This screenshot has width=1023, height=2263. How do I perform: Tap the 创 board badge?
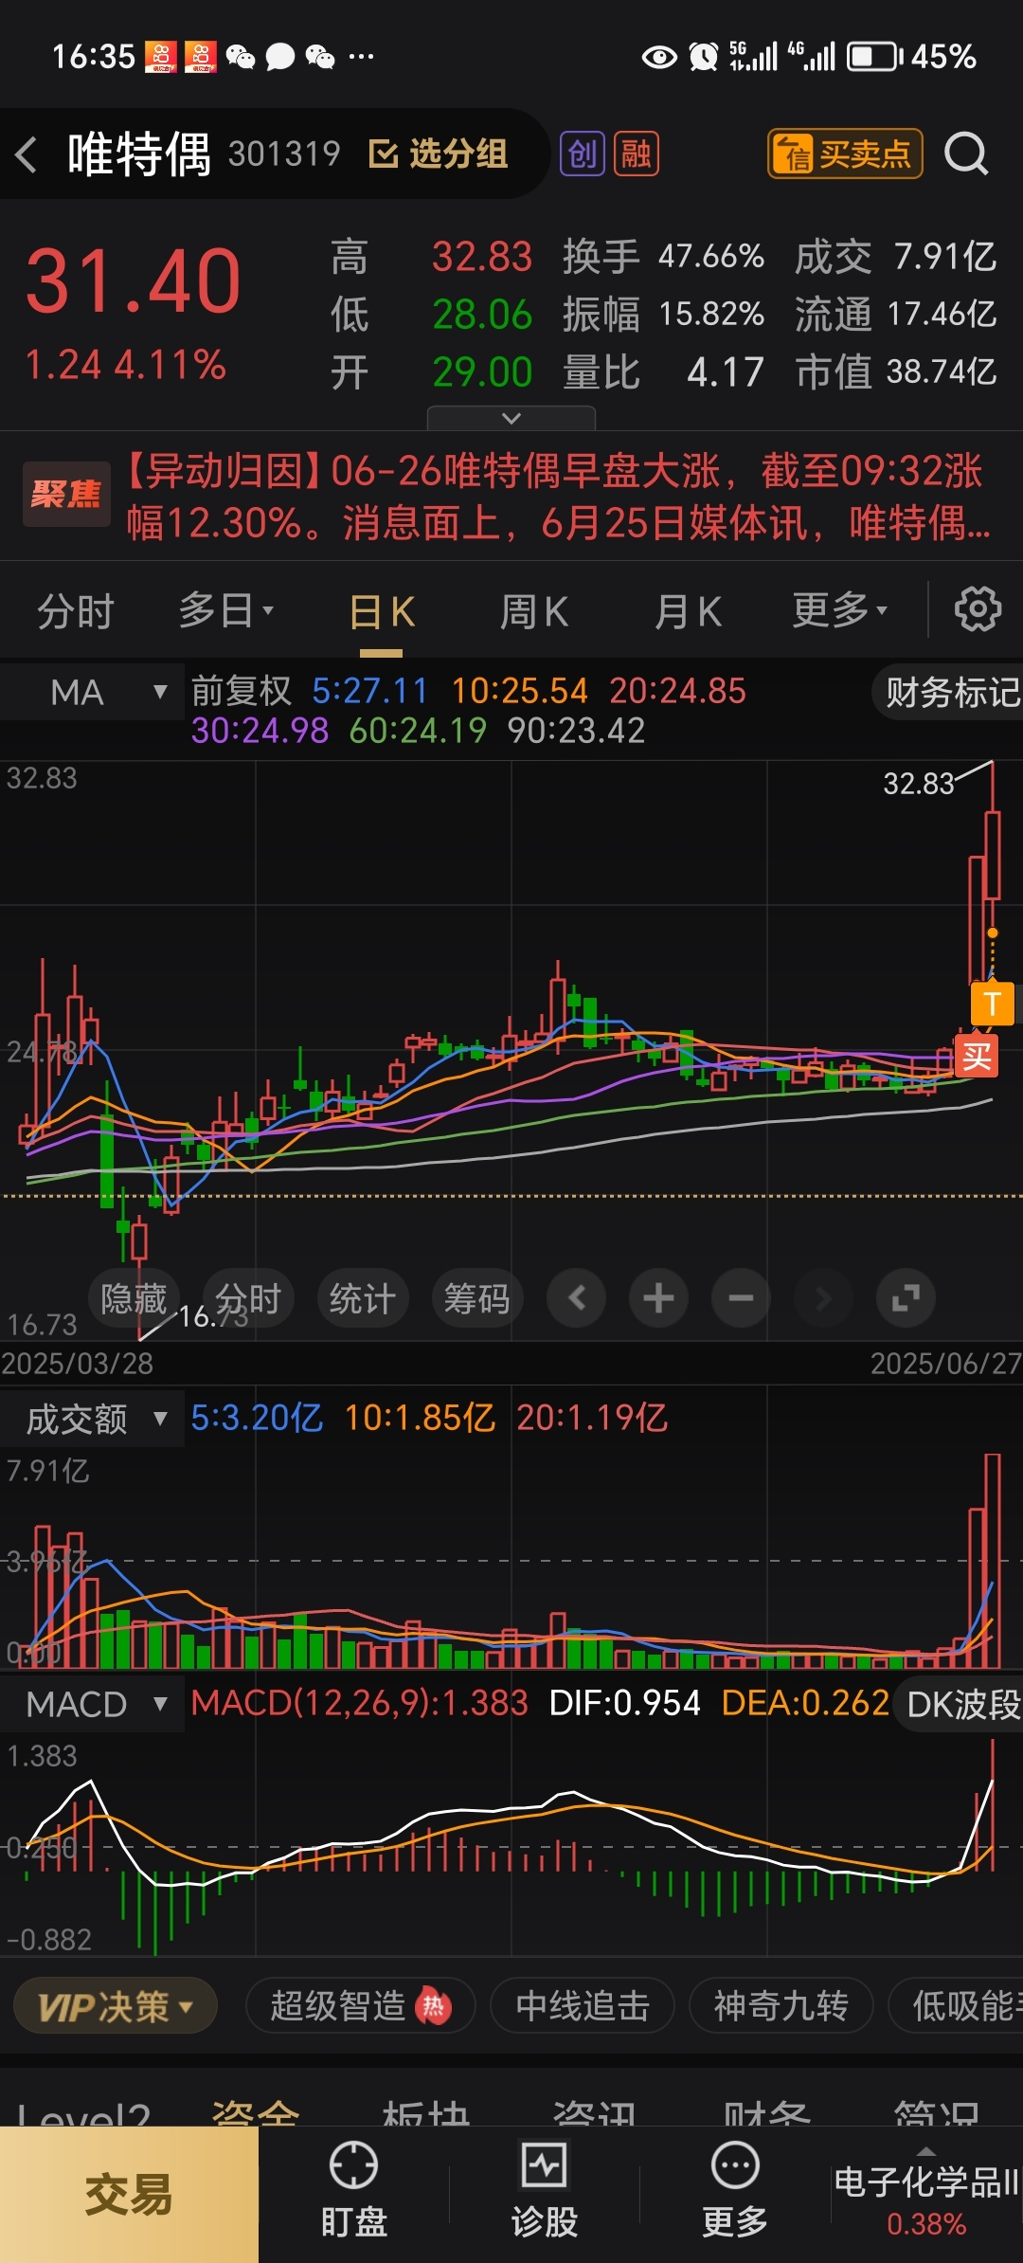583,154
